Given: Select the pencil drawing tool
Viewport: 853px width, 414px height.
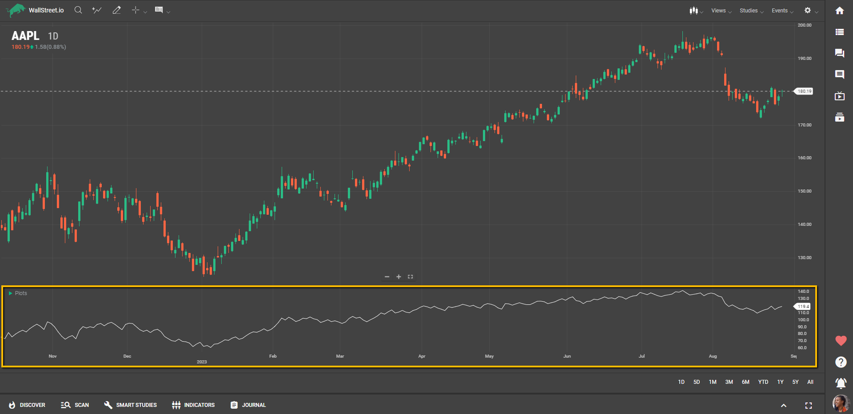Looking at the screenshot, I should 117,10.
